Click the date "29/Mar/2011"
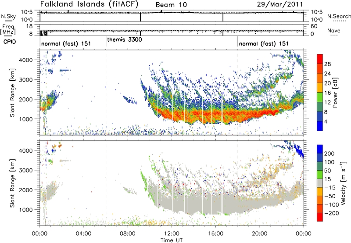Screen dimensions: 351x243 [280, 4]
